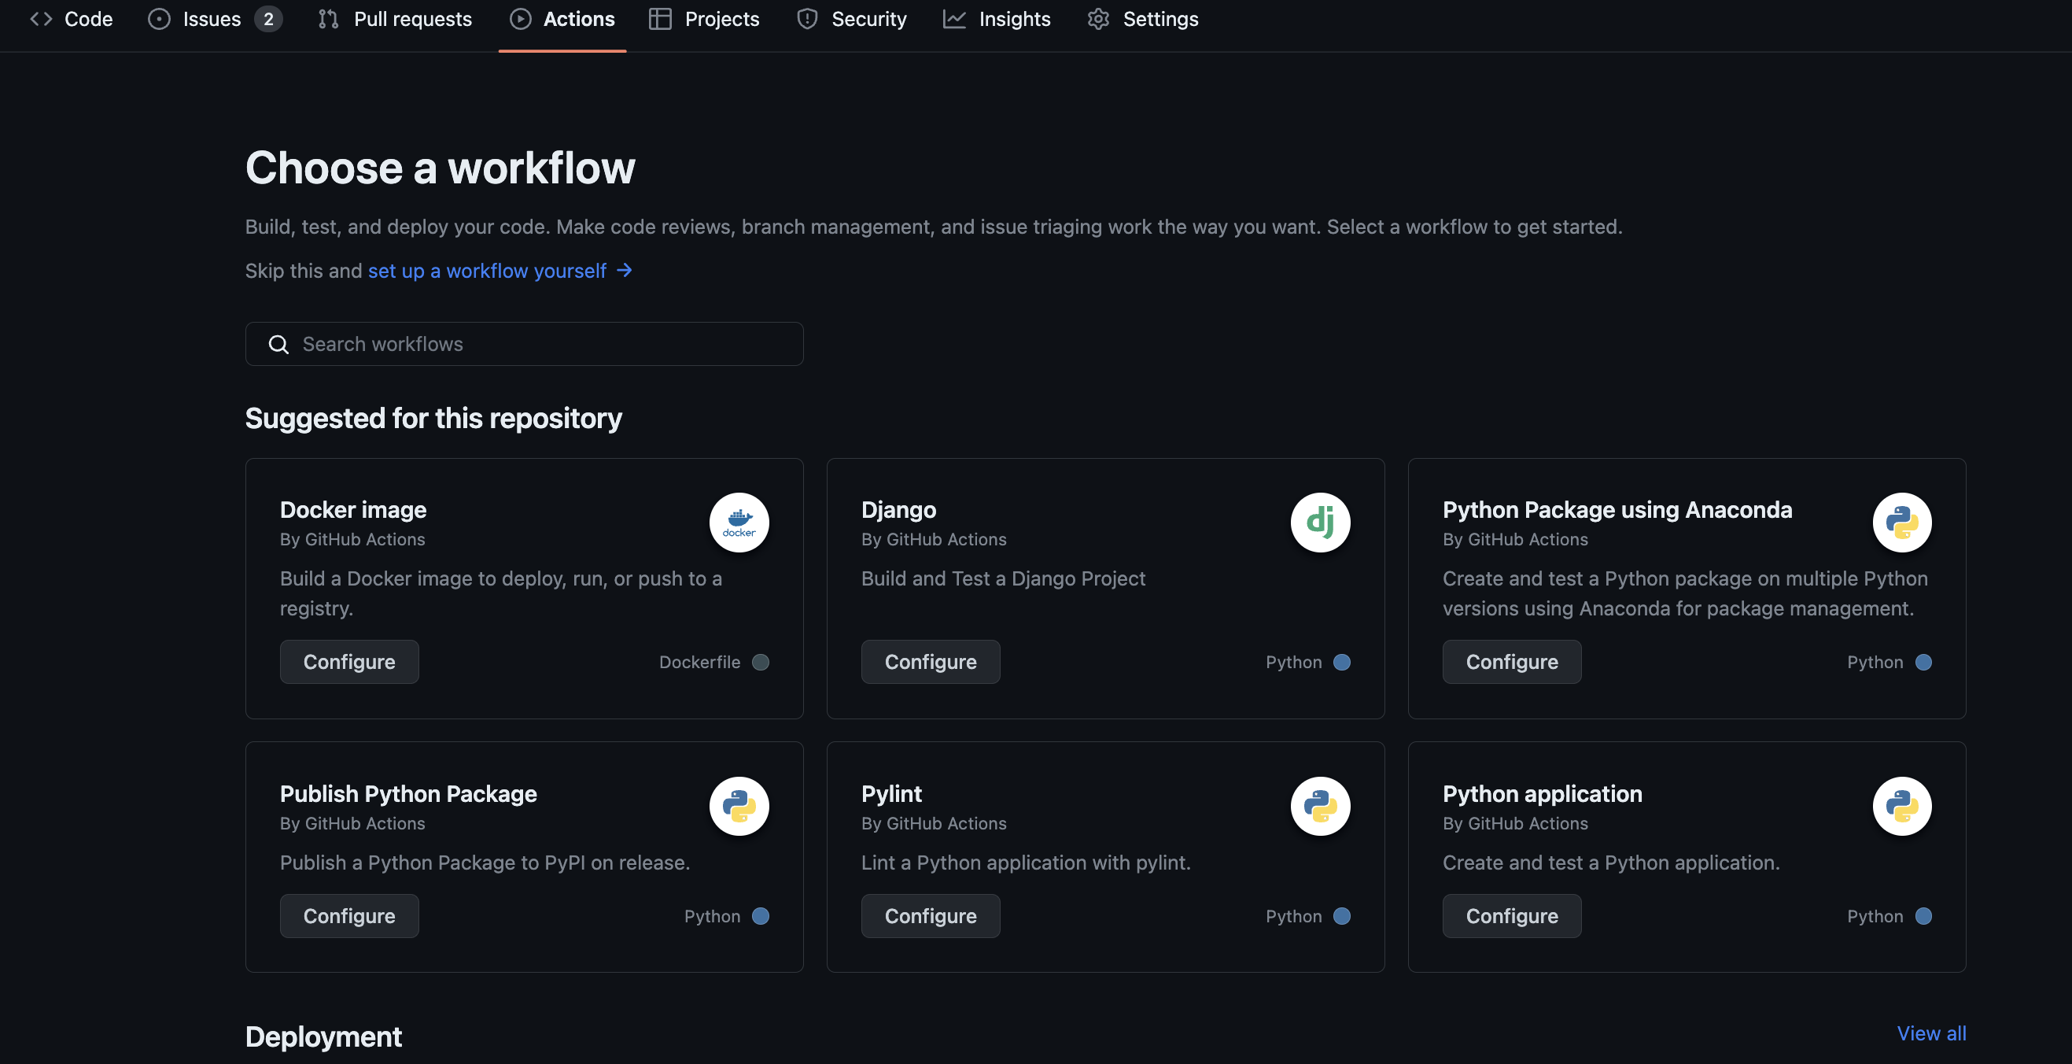This screenshot has height=1064, width=2072.
Task: Click the Python logo on the Python application card
Action: tap(1901, 807)
